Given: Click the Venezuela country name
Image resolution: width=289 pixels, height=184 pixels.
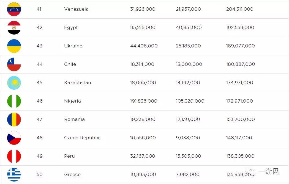Looking at the screenshot, I should [76, 9].
